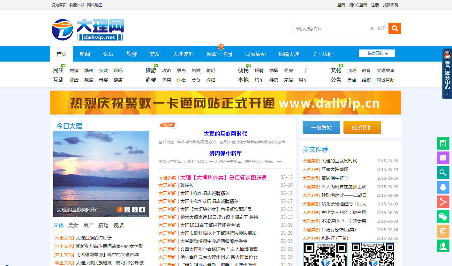Viewport: 452px width, 266px height.
Task: Click the teal search sidebar icon
Action: pos(443,173)
